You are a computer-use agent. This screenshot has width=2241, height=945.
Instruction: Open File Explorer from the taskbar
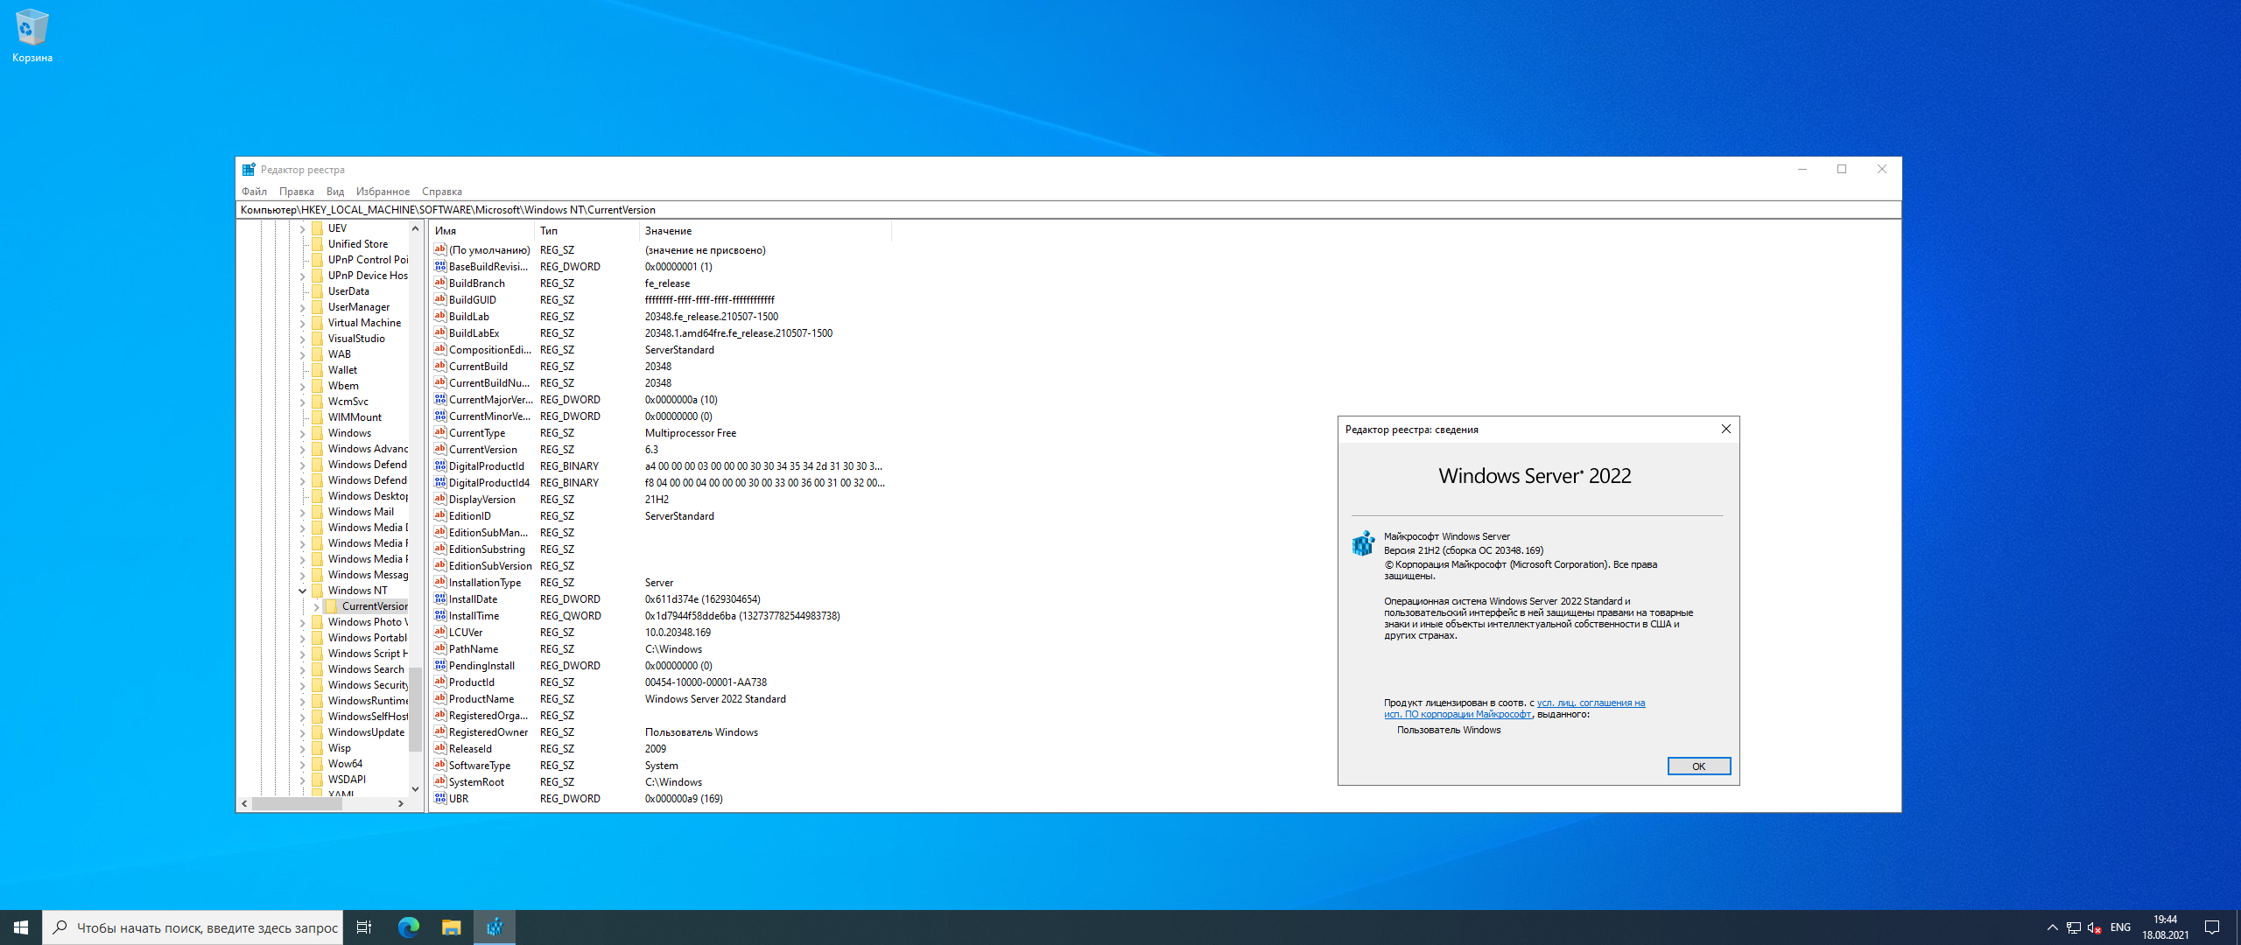click(x=451, y=927)
